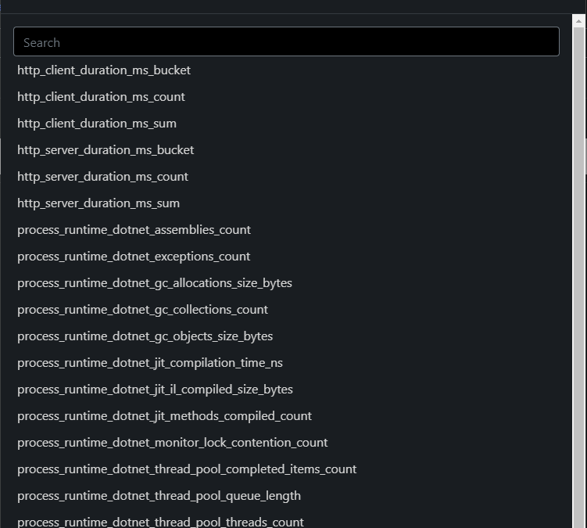Choose http_client_duration_ms_sum from the list
This screenshot has height=528, width=587.
click(x=97, y=124)
